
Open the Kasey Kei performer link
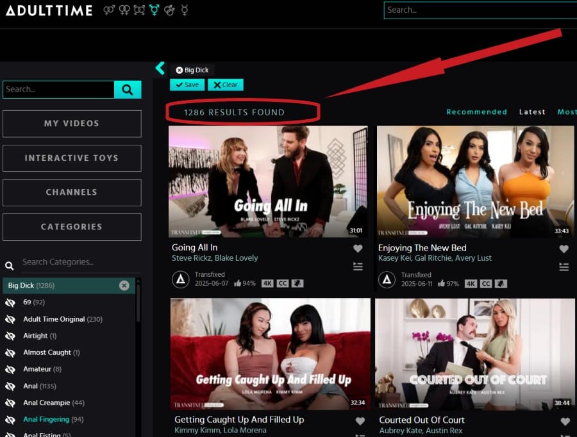pos(395,258)
